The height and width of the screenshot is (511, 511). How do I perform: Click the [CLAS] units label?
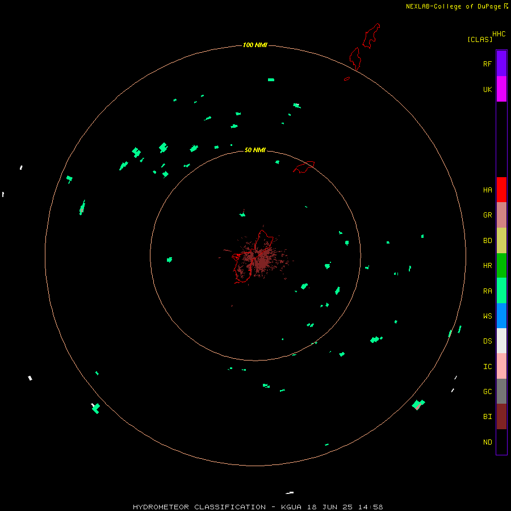click(x=480, y=39)
